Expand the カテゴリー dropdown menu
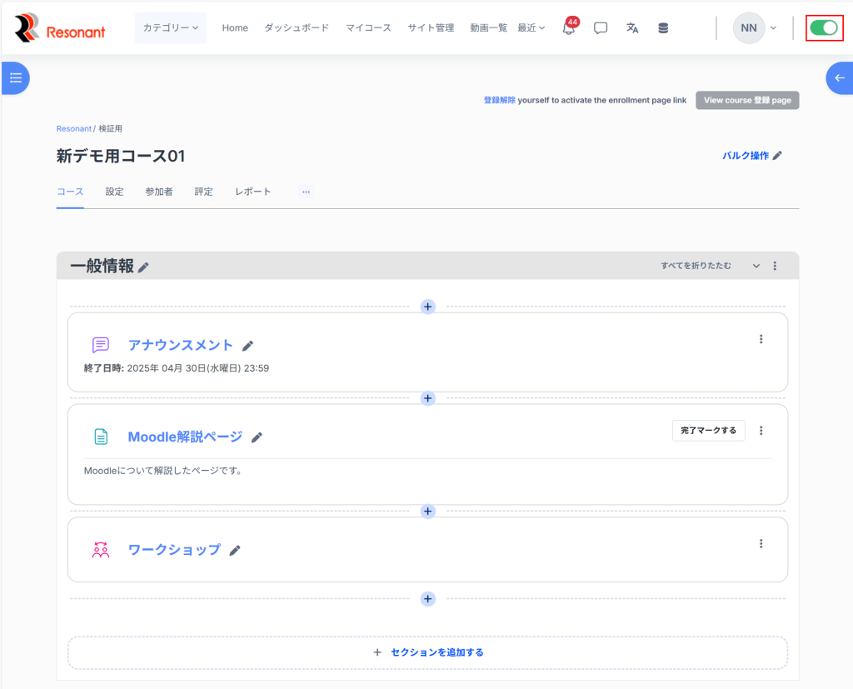Viewport: 853px width, 689px height. pyautogui.click(x=170, y=27)
